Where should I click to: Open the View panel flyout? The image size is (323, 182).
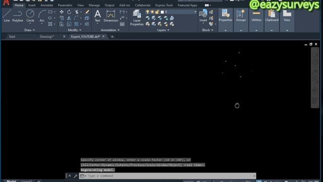(287, 30)
